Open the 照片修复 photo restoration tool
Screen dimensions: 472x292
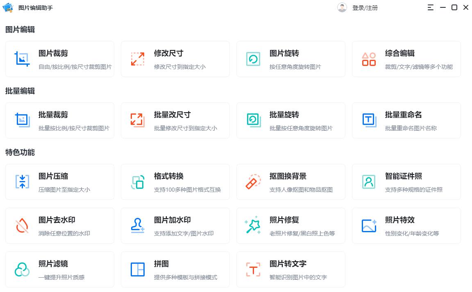(290, 226)
